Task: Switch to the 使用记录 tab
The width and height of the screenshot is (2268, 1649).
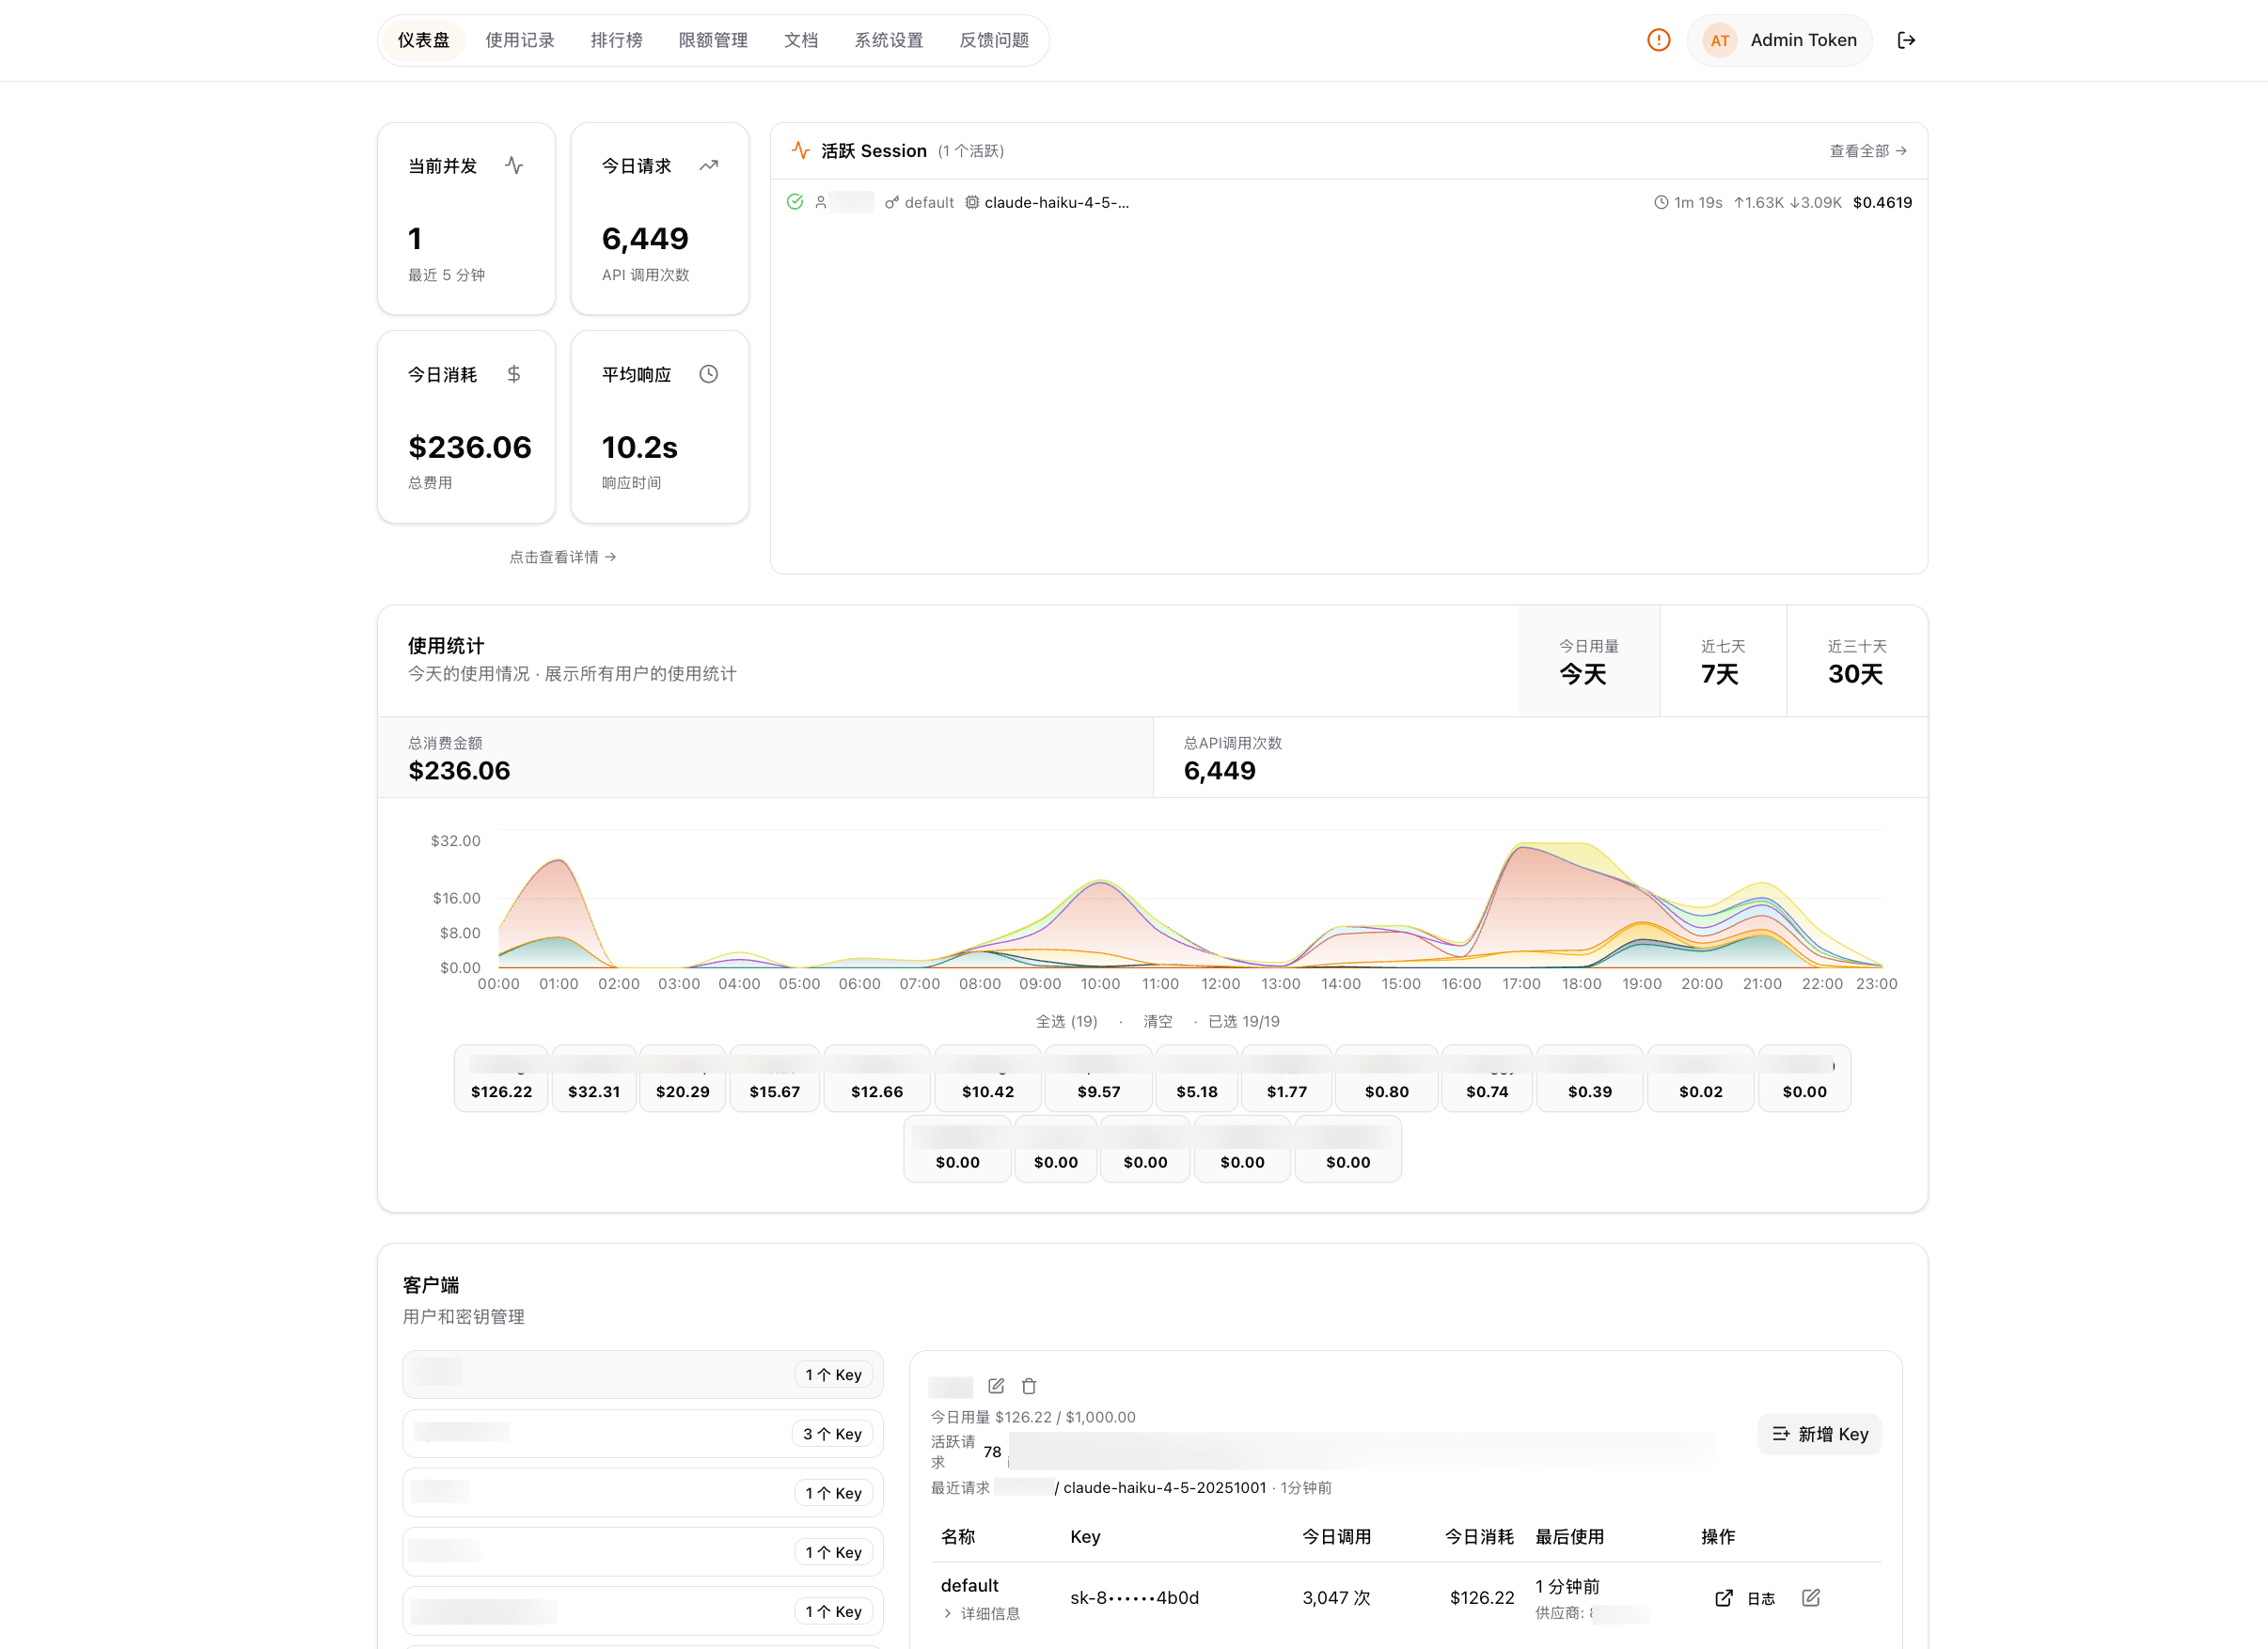Action: point(519,40)
